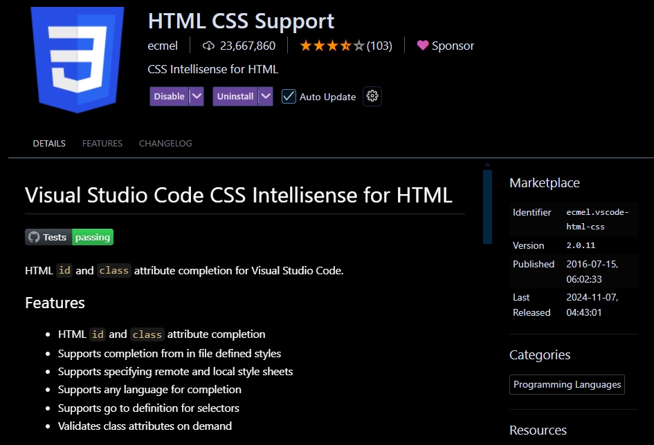Click the version number 2.0.11
This screenshot has width=654, height=445.
(x=581, y=245)
